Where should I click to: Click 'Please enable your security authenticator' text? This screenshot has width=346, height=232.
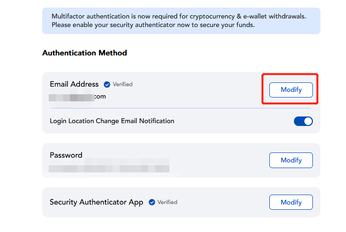[153, 25]
